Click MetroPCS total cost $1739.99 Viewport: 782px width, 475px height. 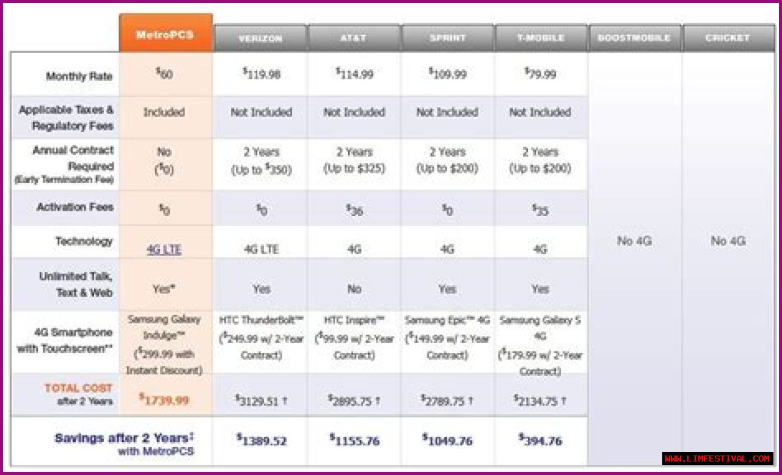tap(164, 400)
